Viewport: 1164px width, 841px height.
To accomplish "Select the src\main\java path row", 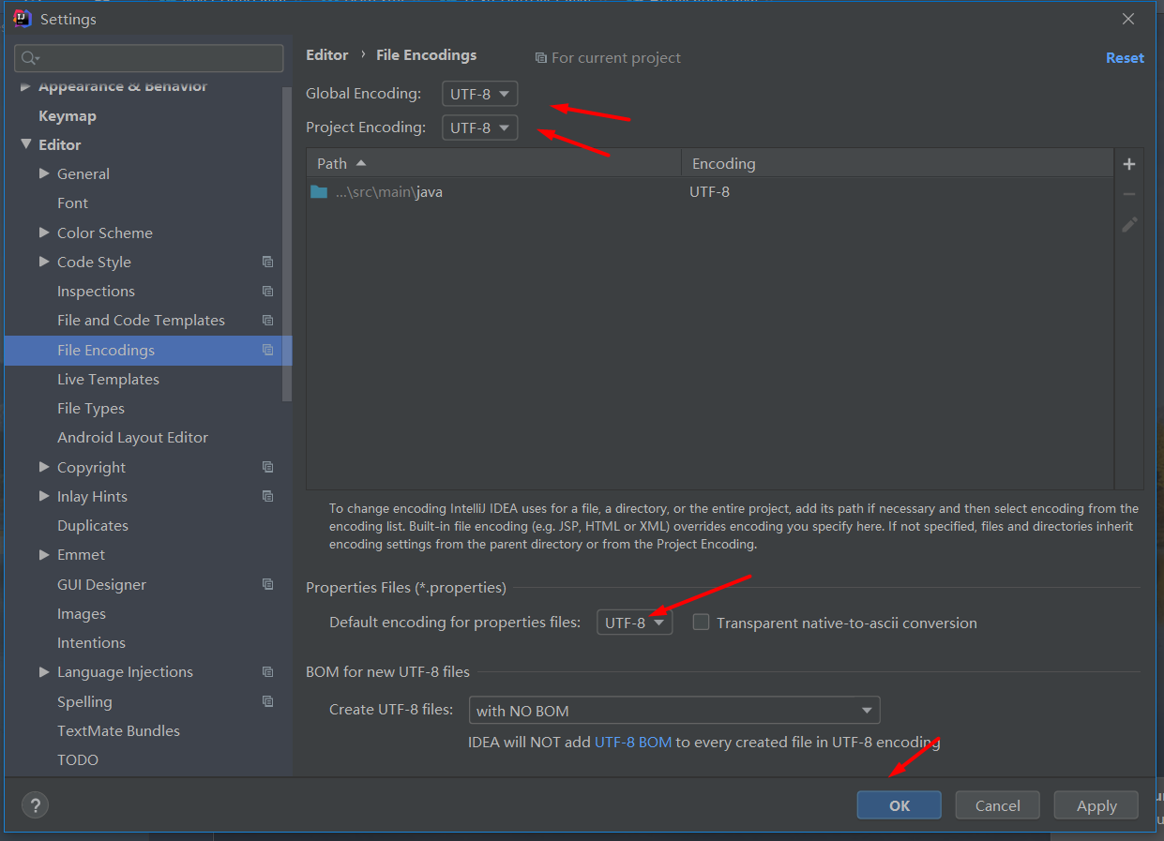I will (x=710, y=192).
